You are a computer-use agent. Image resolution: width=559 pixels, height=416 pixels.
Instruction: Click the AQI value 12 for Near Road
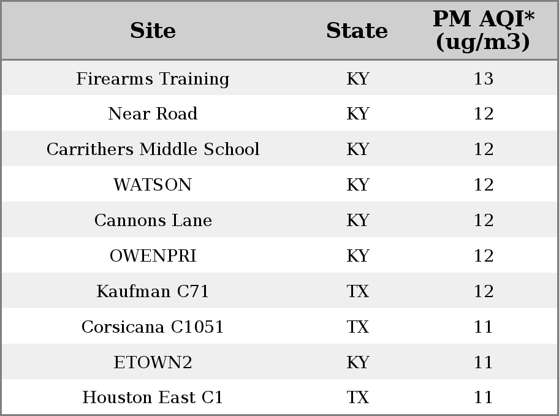(x=484, y=114)
